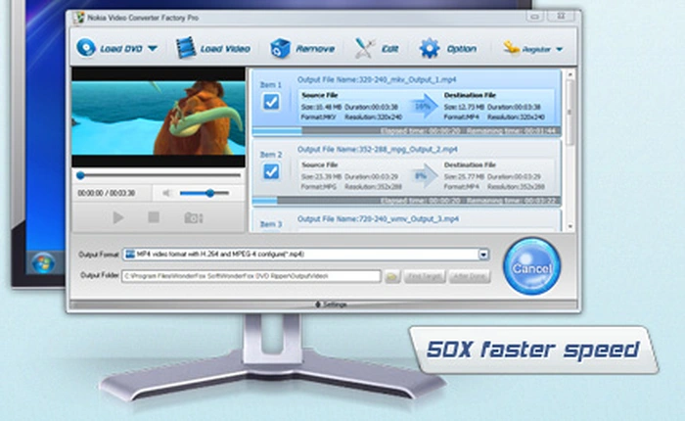685x421 pixels.
Task: Open the Output Format combo box
Action: (305, 254)
